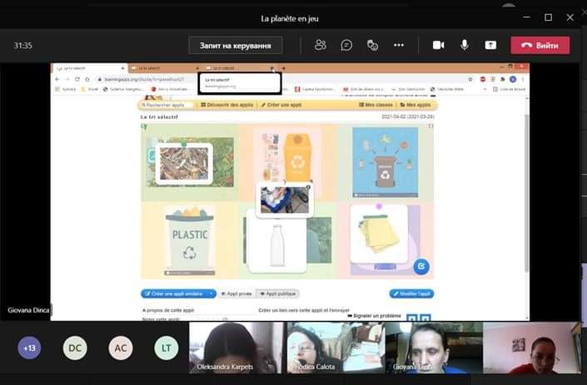
Task: Open the participants panel icon
Action: click(321, 45)
